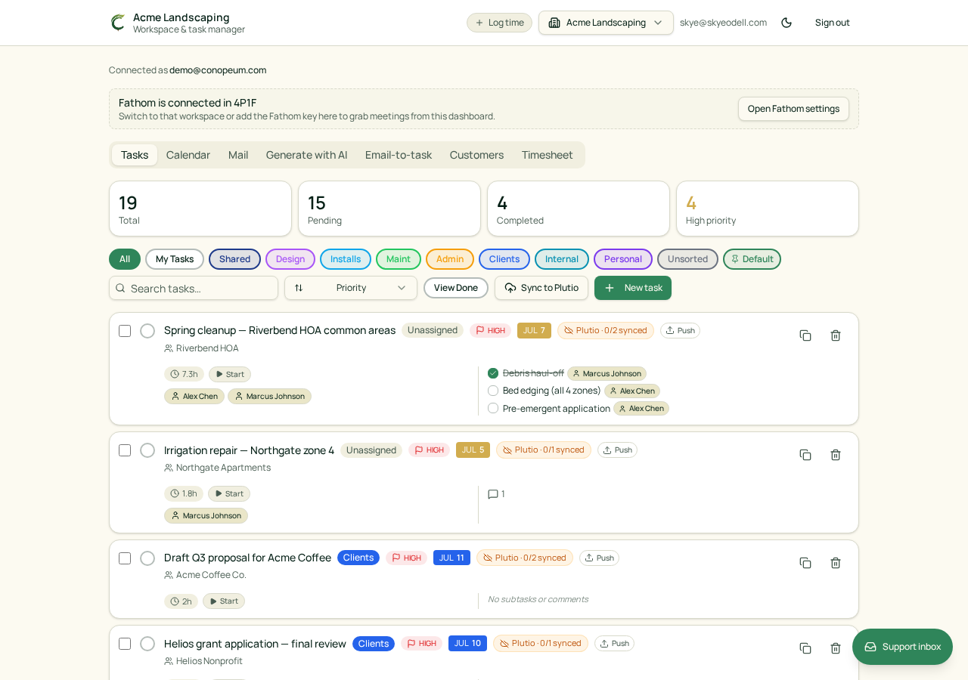Mark Helios grant application as complete

click(147, 644)
